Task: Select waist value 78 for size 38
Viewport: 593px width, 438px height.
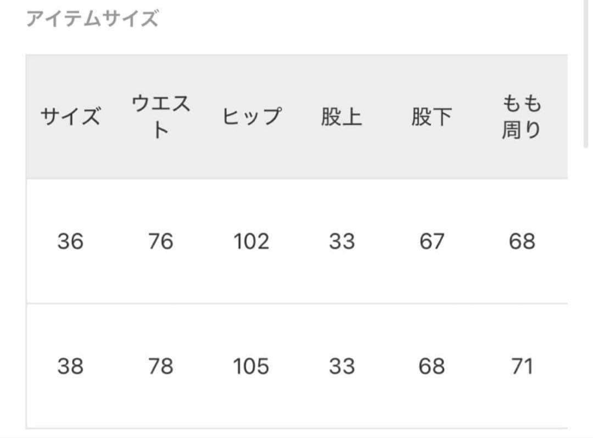Action: tap(160, 366)
